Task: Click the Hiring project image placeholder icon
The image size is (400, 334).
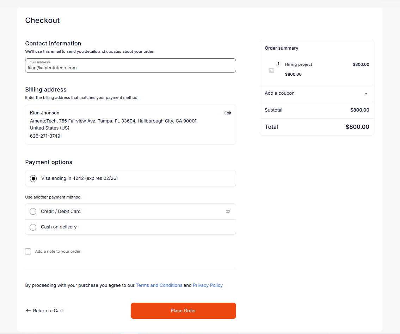Action: (271, 71)
